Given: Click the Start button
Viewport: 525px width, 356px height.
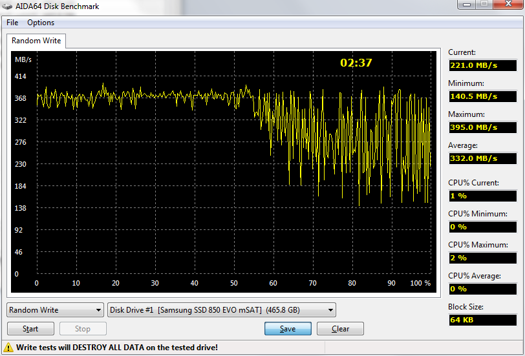Looking at the screenshot, I should [30, 329].
